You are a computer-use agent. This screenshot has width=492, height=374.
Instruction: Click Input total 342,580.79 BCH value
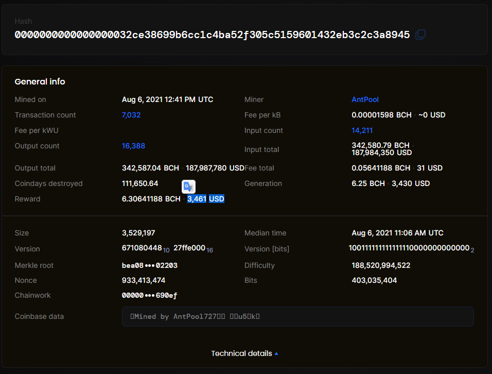[x=380, y=145]
